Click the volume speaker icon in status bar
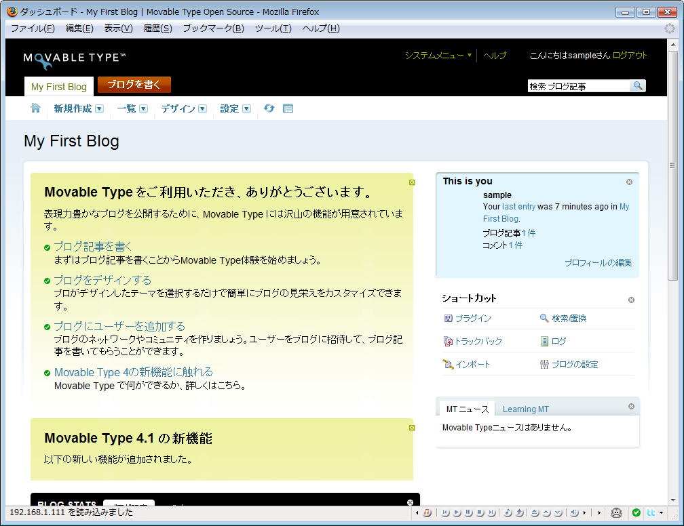This screenshot has width=684, height=526. (x=575, y=512)
